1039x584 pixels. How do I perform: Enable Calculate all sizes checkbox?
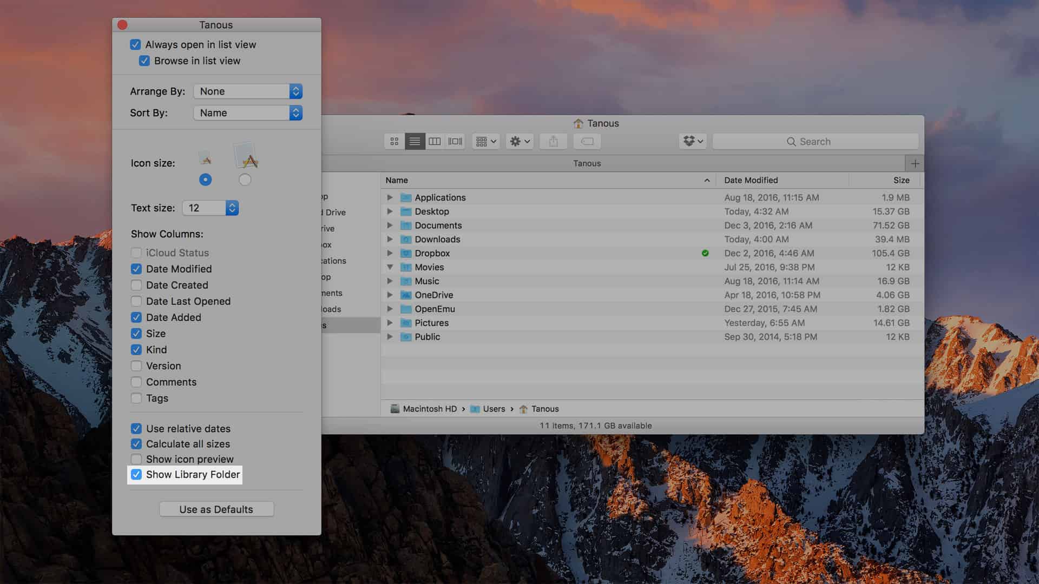tap(136, 443)
